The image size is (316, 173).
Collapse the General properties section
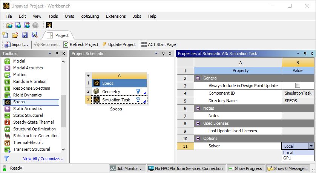pos(198,78)
